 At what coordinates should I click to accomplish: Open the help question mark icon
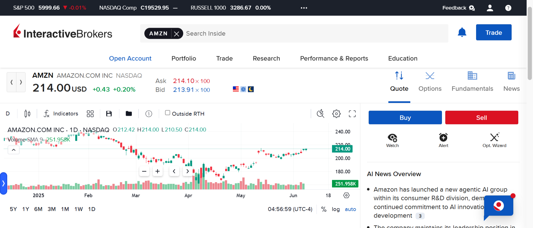click(508, 8)
